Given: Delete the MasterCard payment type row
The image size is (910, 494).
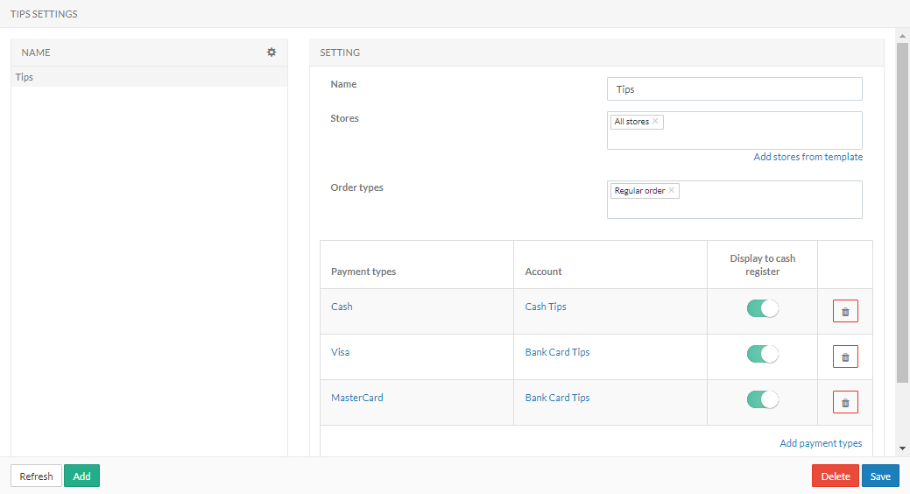Looking at the screenshot, I should coord(845,403).
